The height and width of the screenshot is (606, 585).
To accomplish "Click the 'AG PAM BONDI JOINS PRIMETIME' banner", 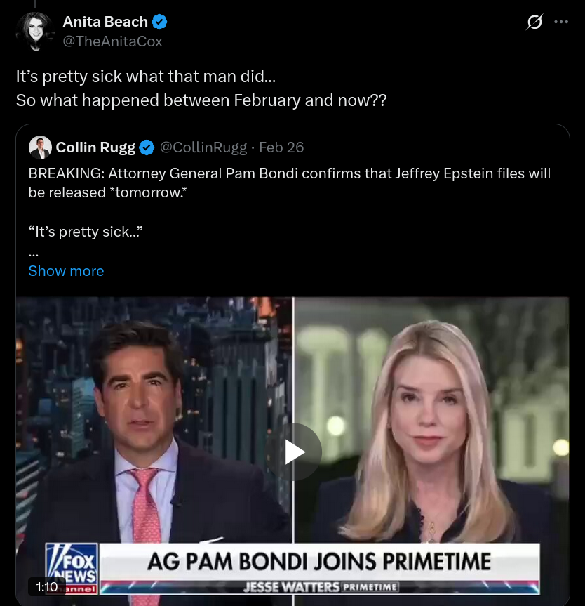I will (x=319, y=562).
